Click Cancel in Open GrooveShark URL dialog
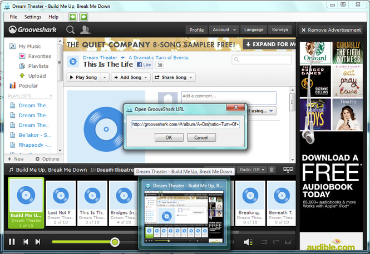 click(x=201, y=137)
